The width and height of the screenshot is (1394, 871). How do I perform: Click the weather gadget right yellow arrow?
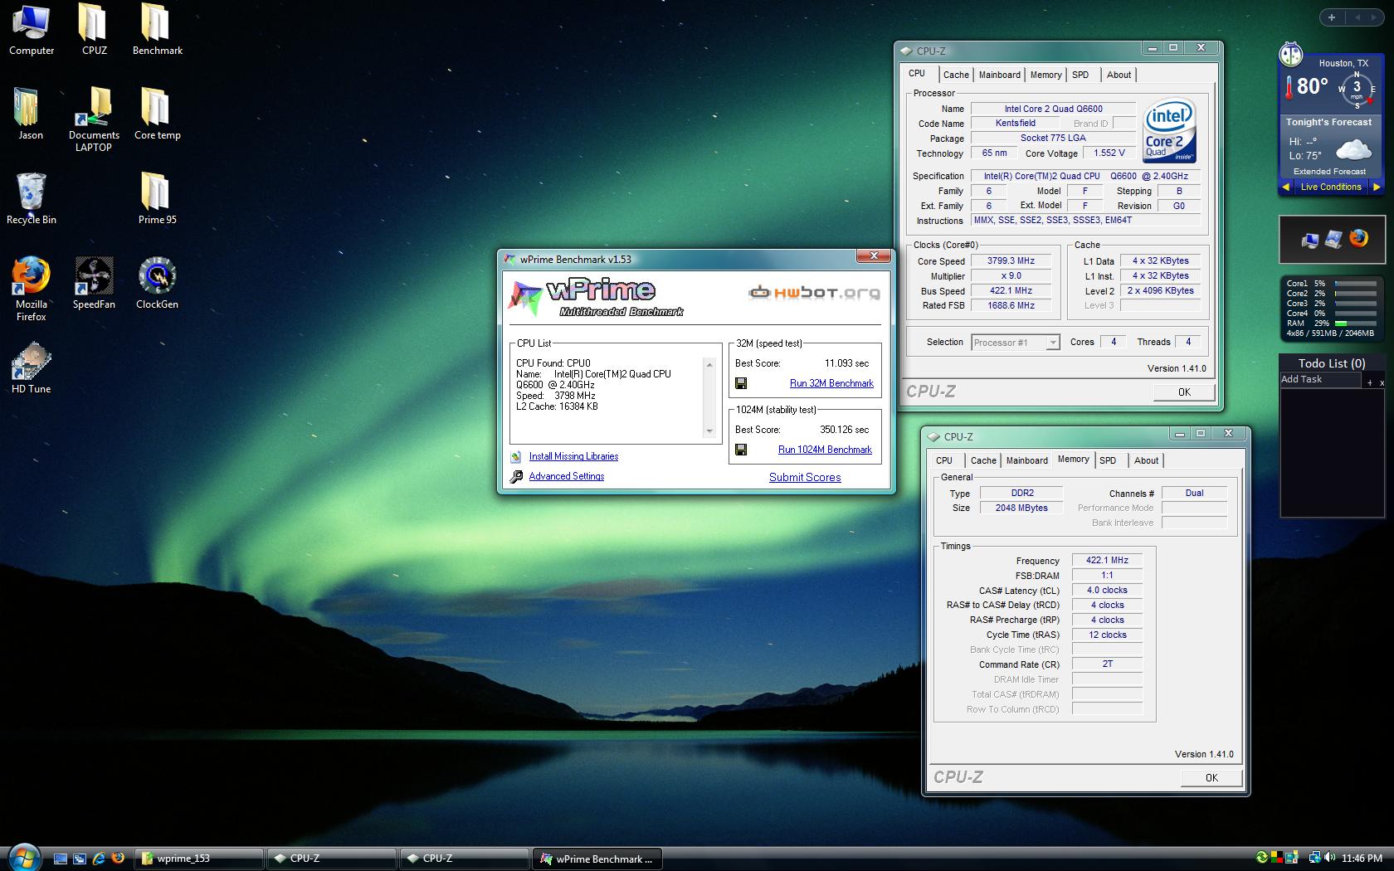1376,187
